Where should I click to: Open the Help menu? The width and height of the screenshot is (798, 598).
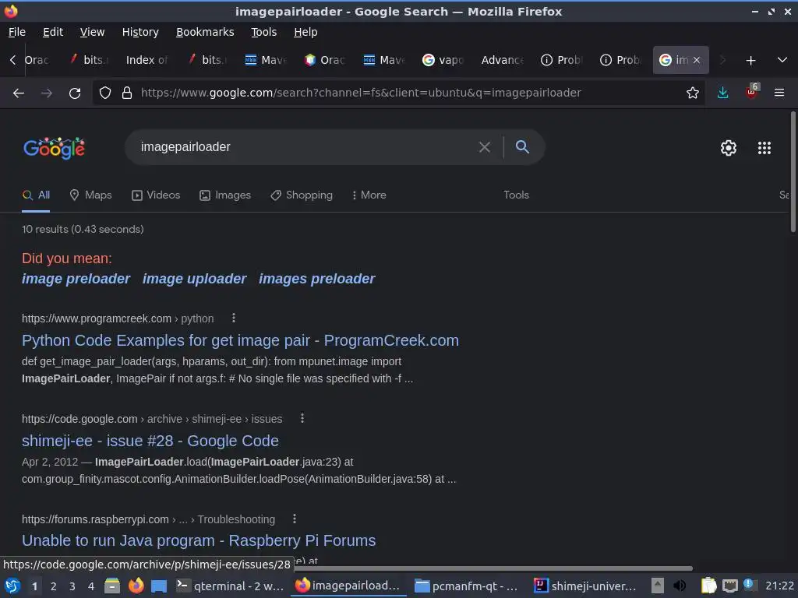pos(305,32)
